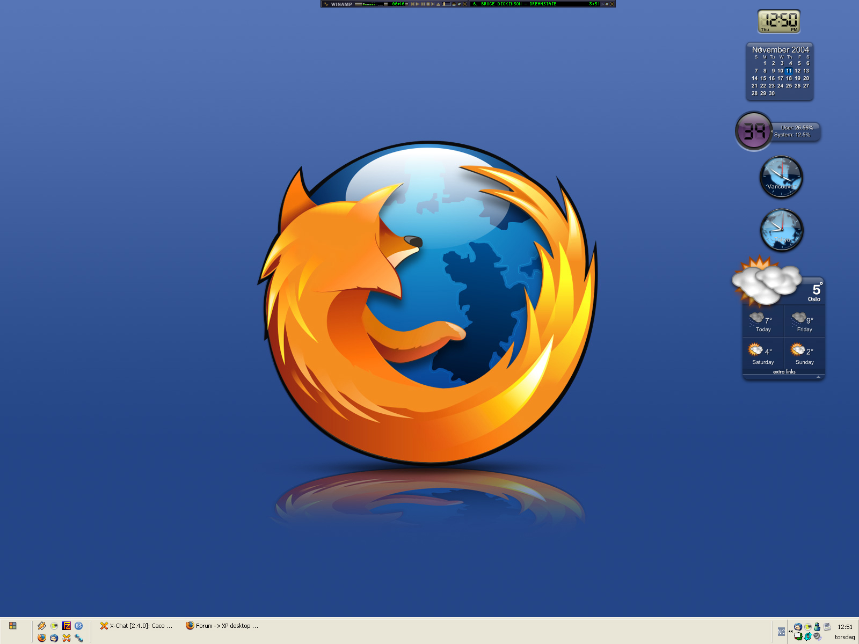Click Sunday's weather forecast cell
The width and height of the screenshot is (859, 644).
[804, 354]
